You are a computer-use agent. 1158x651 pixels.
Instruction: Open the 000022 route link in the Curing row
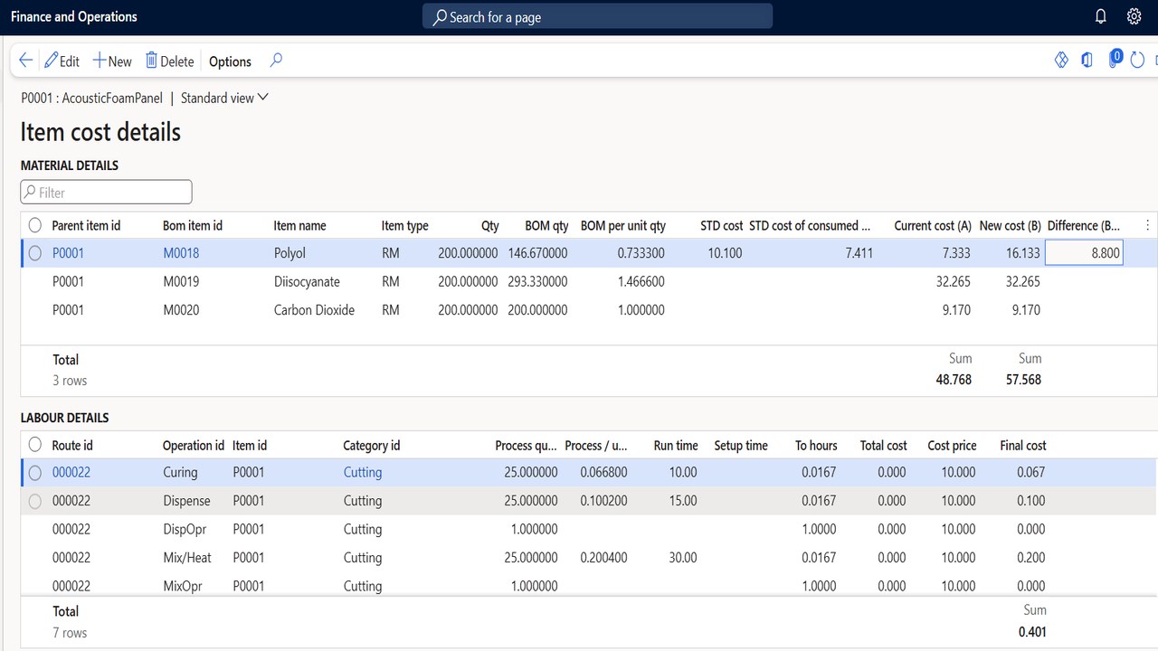click(x=71, y=472)
